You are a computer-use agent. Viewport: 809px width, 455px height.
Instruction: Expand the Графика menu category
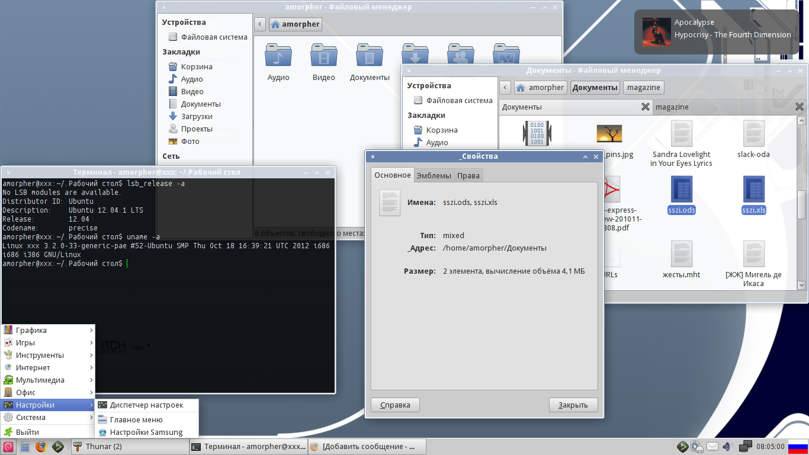[x=48, y=330]
